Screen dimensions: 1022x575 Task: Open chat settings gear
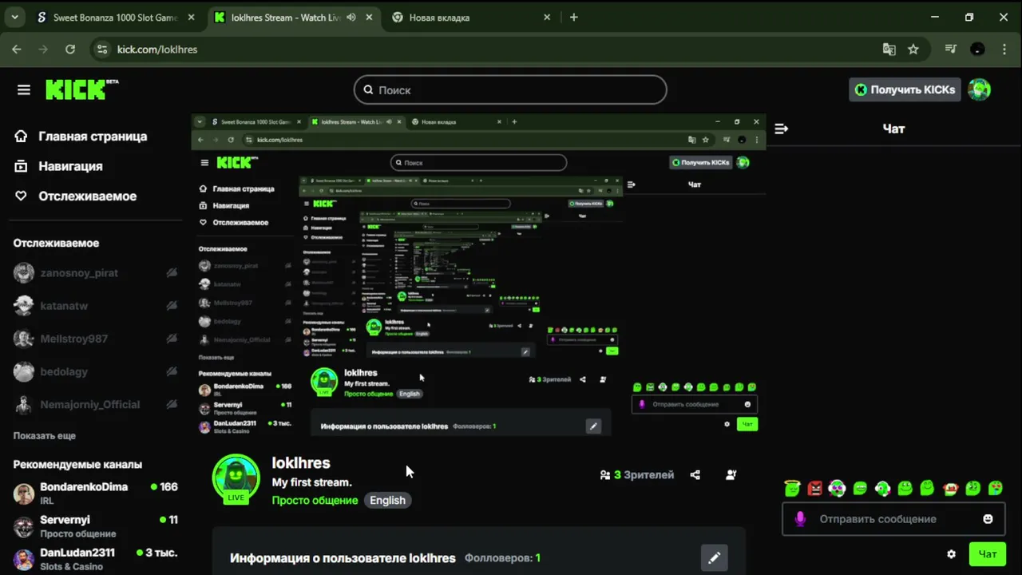point(951,554)
